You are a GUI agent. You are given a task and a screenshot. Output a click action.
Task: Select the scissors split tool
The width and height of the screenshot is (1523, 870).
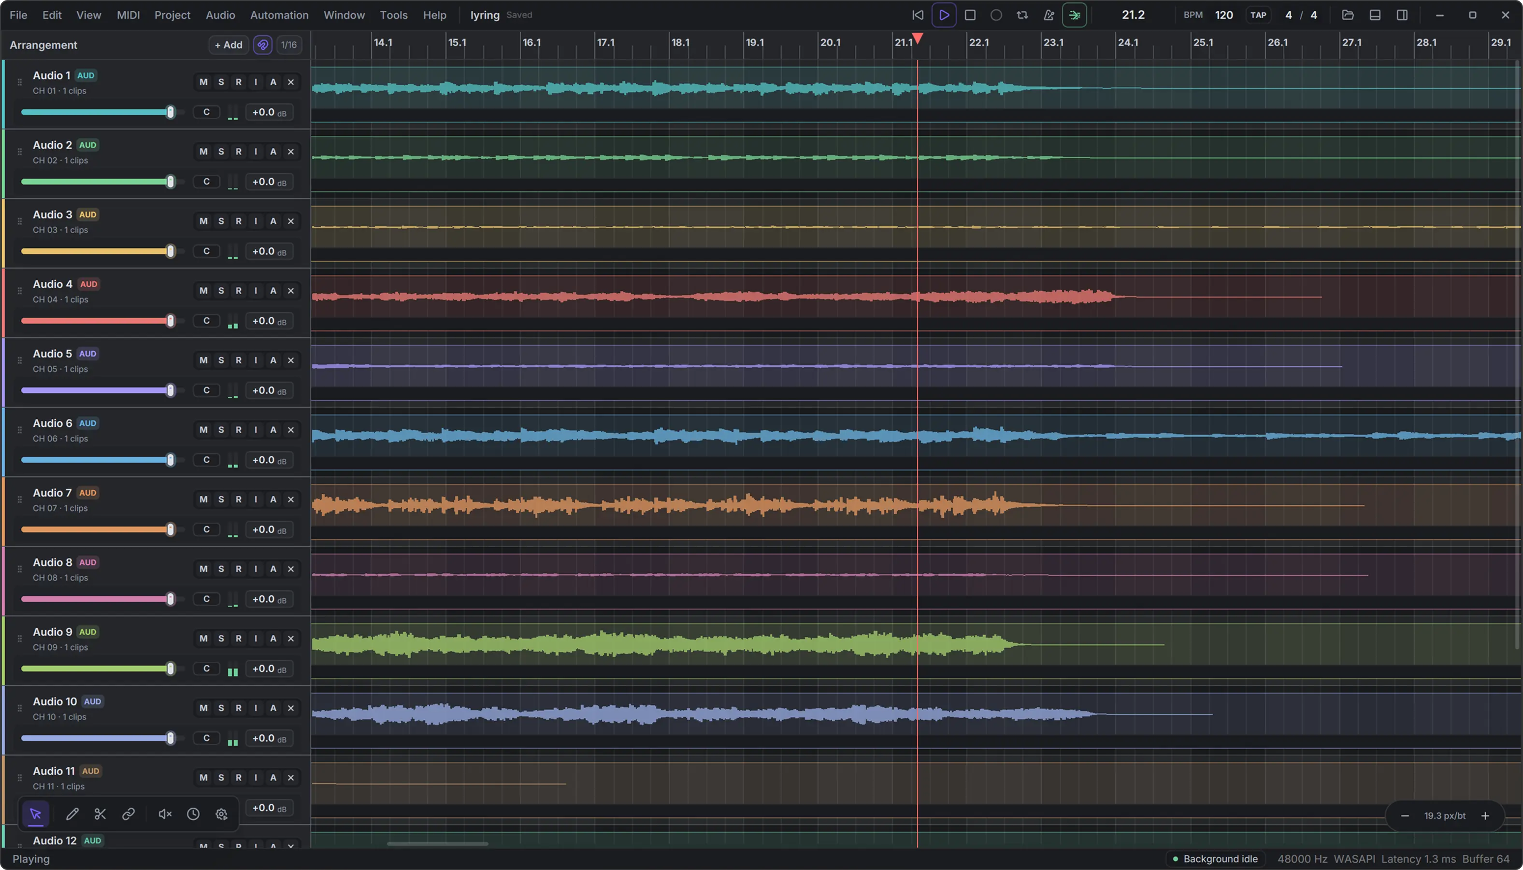click(101, 814)
